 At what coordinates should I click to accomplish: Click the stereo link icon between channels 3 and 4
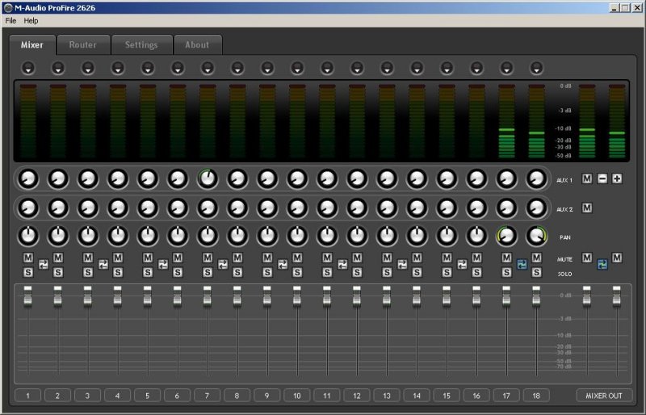pyautogui.click(x=103, y=265)
